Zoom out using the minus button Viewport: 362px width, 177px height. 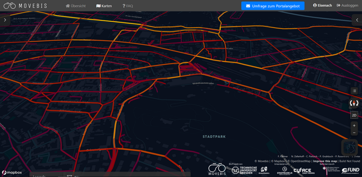click(x=354, y=133)
